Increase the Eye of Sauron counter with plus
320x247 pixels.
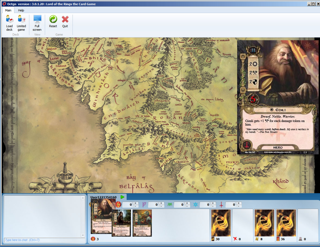pos(135,203)
